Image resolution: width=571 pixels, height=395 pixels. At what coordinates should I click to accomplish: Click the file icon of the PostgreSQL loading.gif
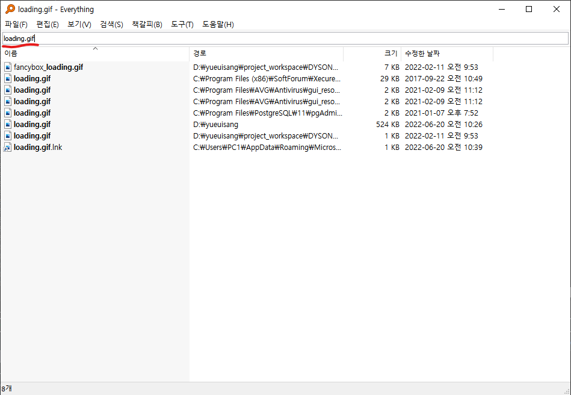8,113
